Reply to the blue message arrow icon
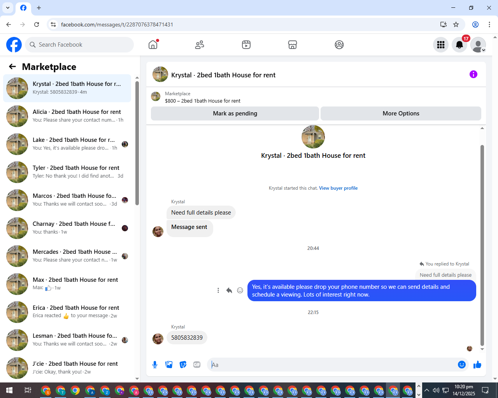The height and width of the screenshot is (398, 498). pyautogui.click(x=229, y=290)
